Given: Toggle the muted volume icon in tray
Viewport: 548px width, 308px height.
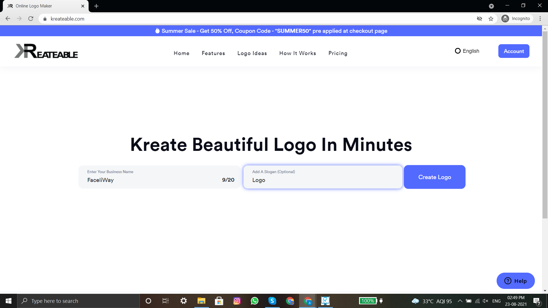Looking at the screenshot, I should [x=485, y=301].
